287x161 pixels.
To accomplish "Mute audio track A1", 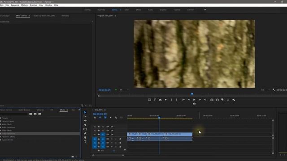I will (x=112, y=139).
